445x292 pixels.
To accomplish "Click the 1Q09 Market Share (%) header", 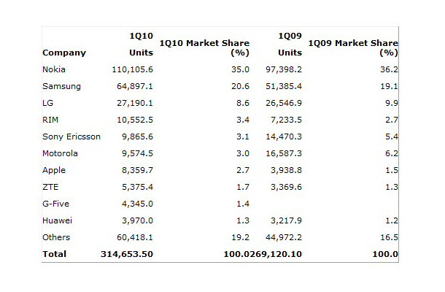I will 353,47.
